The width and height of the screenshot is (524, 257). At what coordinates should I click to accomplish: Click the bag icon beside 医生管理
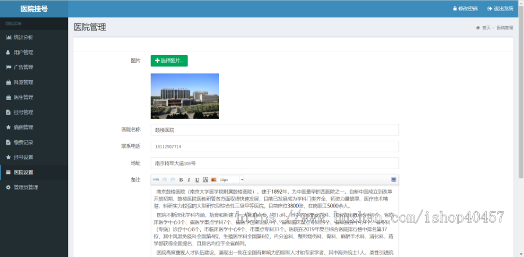click(8, 98)
